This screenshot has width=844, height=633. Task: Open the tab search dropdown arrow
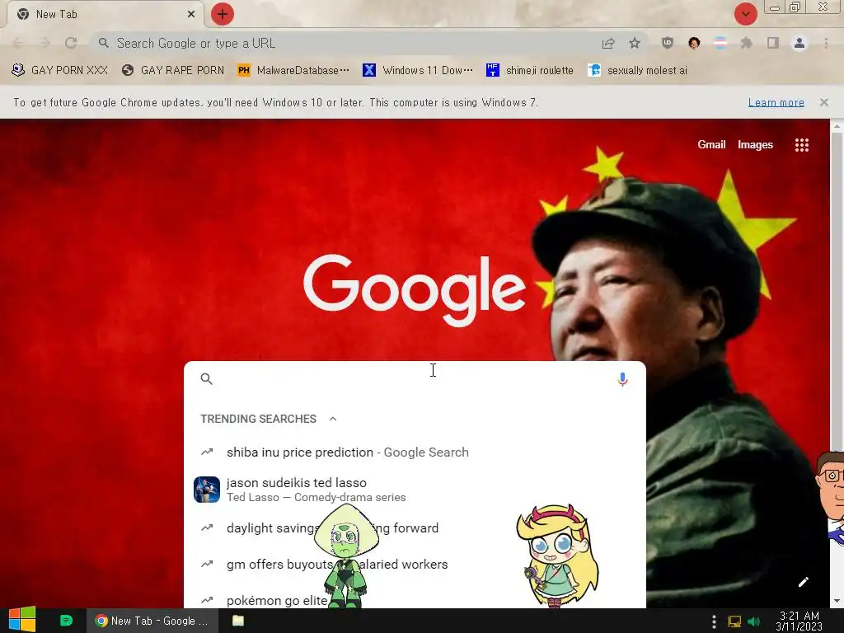point(745,14)
